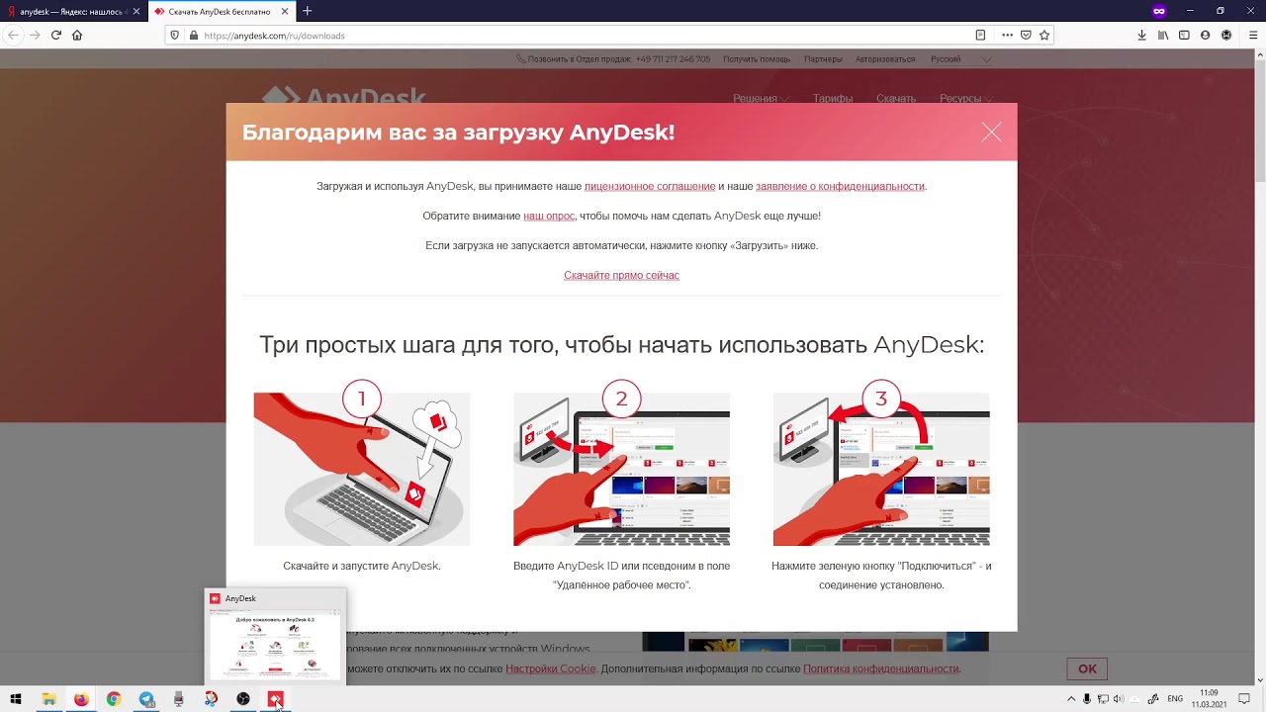Expand the 'Решения' navigation menu
The image size is (1266, 712).
click(x=761, y=98)
